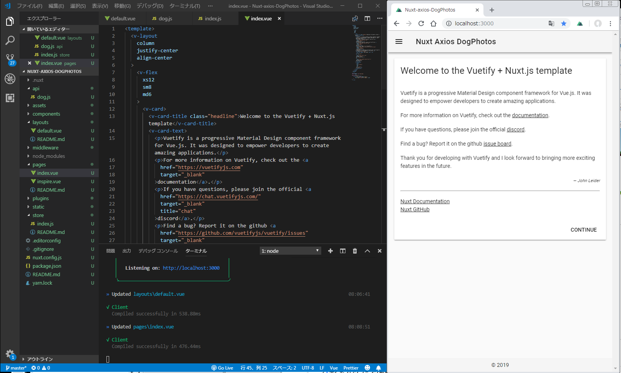This screenshot has width=621, height=373.
Task: Open the Search view in the activity bar
Action: point(10,40)
